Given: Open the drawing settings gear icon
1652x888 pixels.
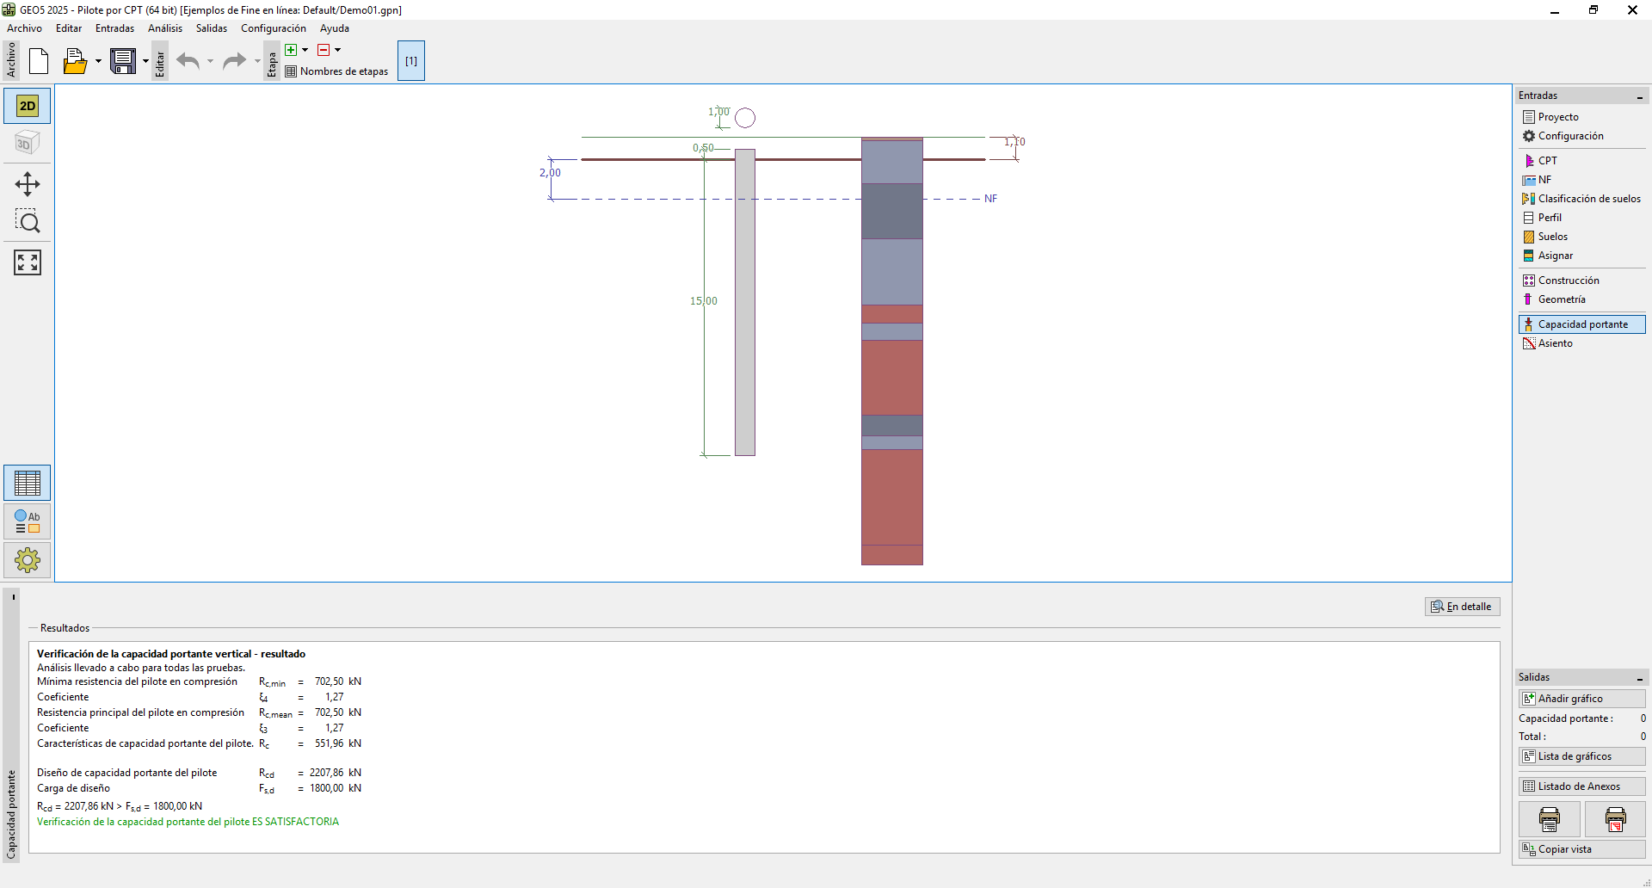Looking at the screenshot, I should (x=28, y=560).
